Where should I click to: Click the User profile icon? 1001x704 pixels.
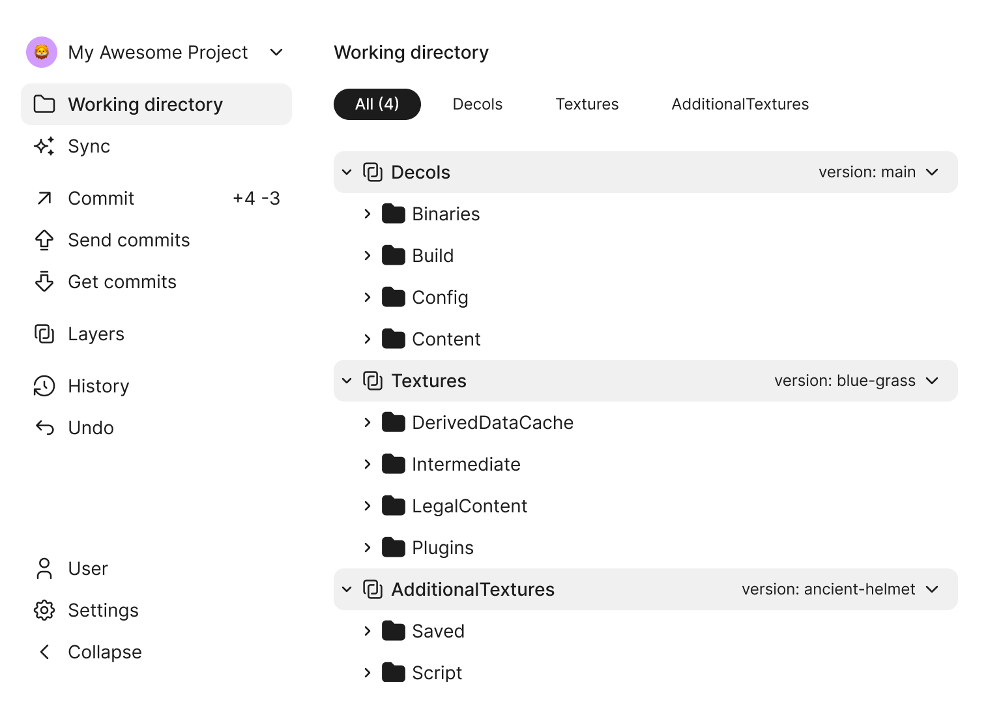(44, 568)
